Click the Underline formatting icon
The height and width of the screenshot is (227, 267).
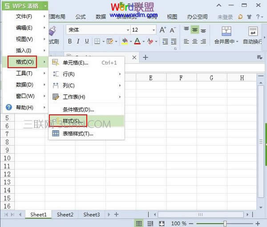(86, 41)
